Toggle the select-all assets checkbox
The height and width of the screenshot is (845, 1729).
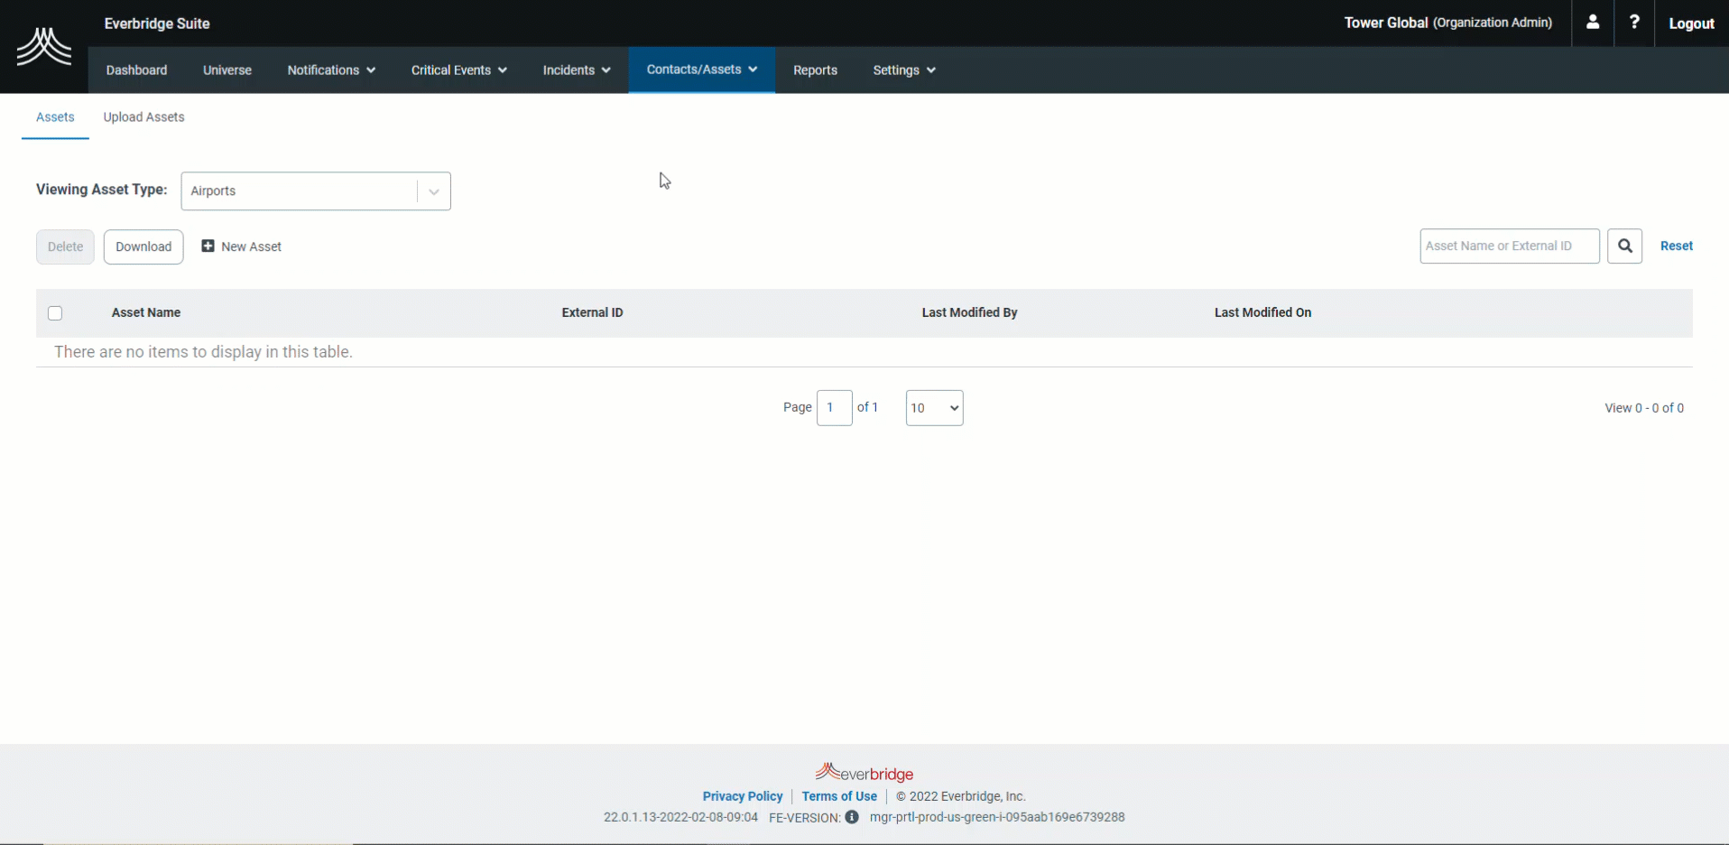[55, 313]
